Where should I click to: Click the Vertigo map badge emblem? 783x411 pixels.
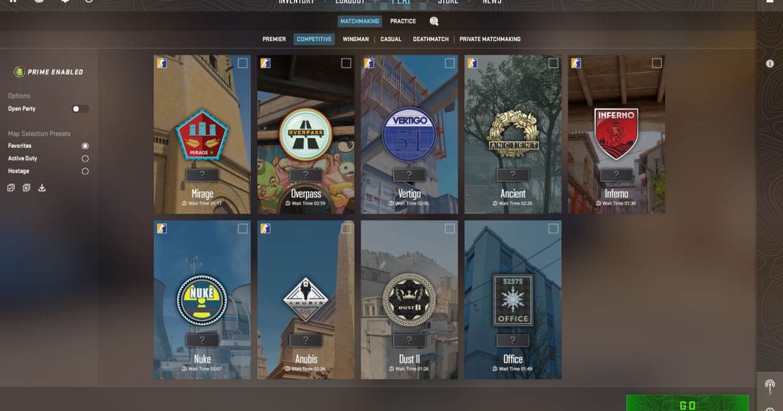coord(409,135)
